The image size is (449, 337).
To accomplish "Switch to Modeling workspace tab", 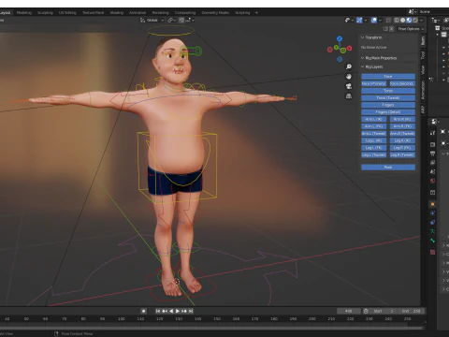I will [24, 13].
